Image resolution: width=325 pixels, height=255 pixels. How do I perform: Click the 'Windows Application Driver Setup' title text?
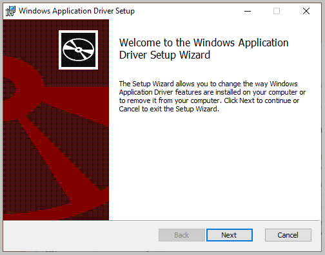click(x=77, y=11)
